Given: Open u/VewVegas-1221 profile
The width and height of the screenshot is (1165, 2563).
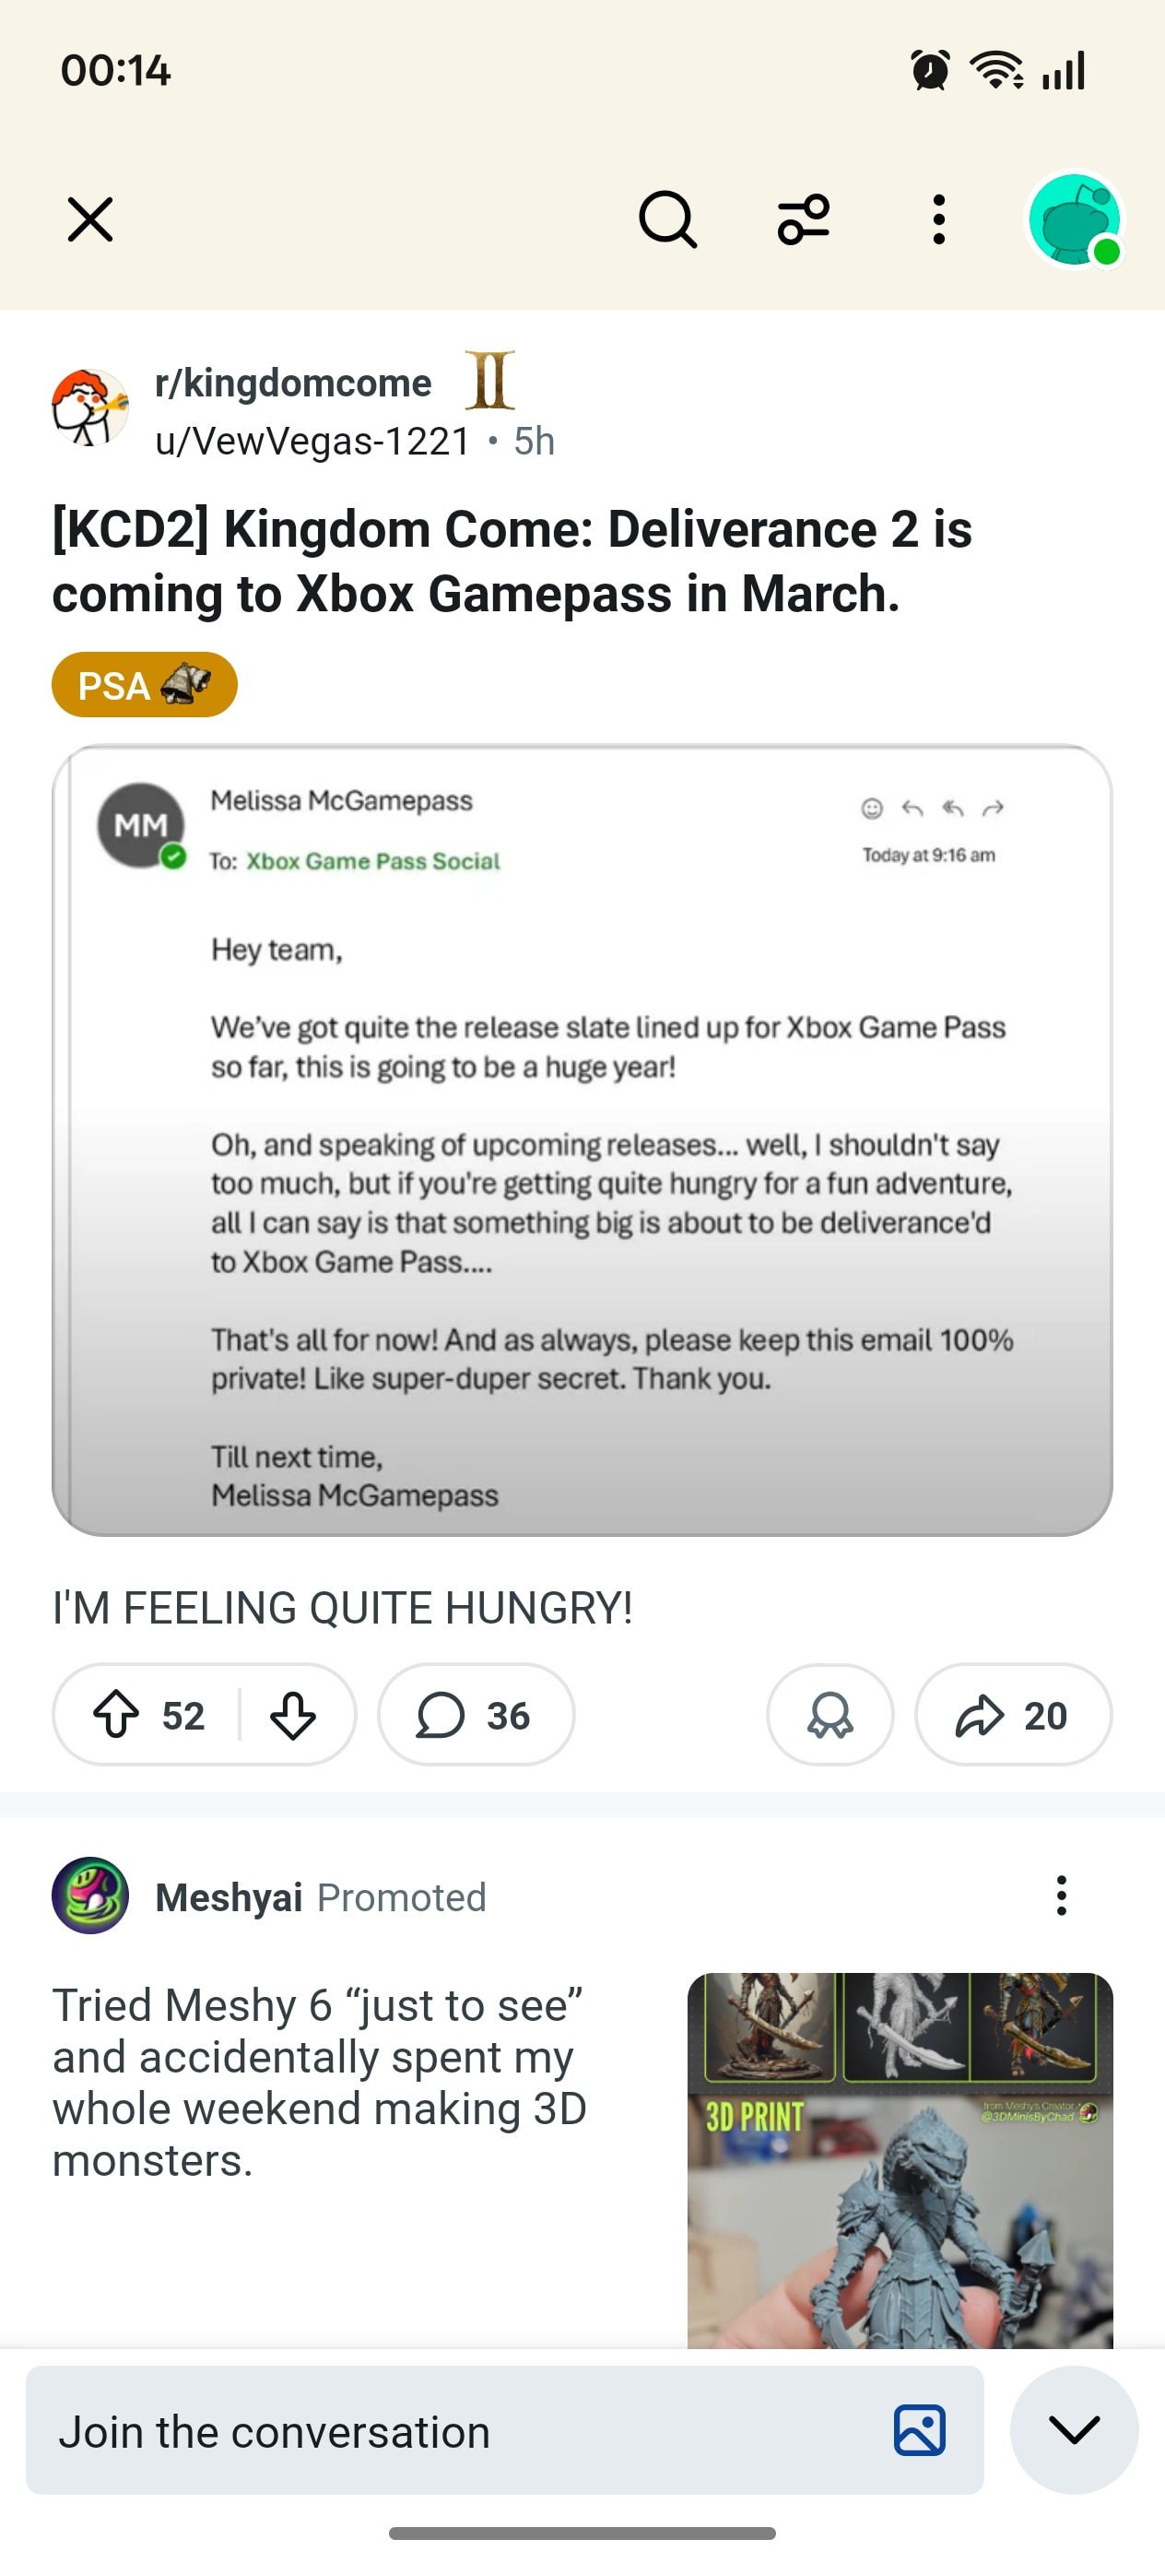Looking at the screenshot, I should coord(312,441).
